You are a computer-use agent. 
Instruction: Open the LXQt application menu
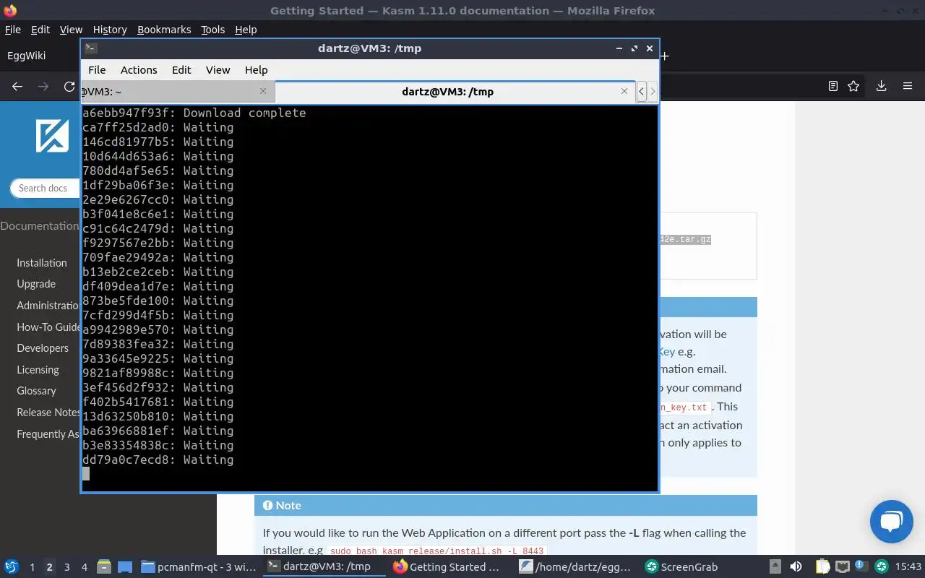click(x=12, y=567)
